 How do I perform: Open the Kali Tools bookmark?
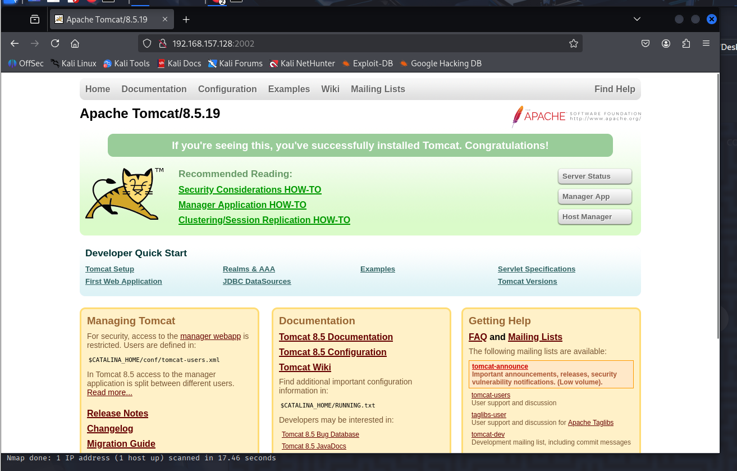click(127, 64)
